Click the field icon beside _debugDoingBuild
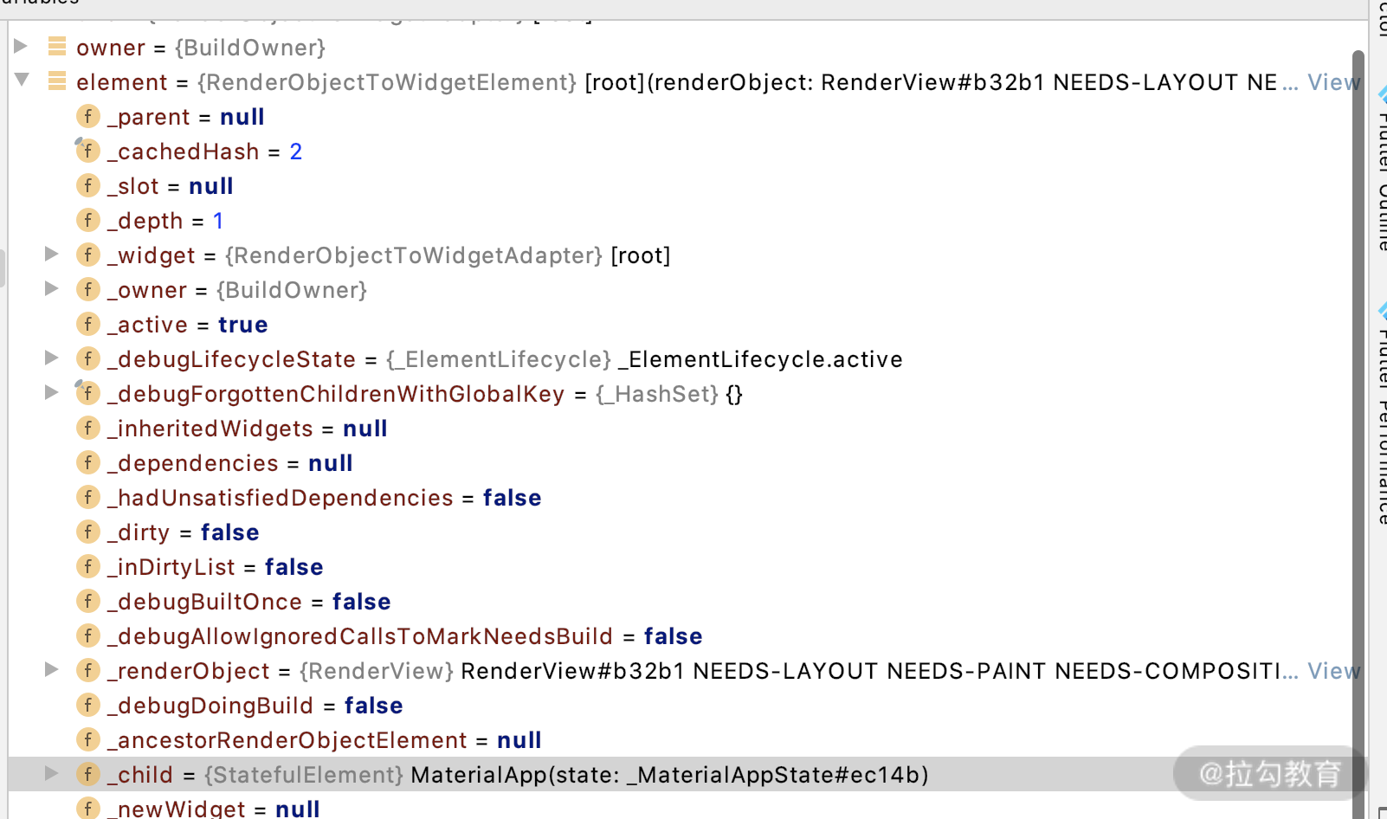The height and width of the screenshot is (819, 1387). pos(88,705)
